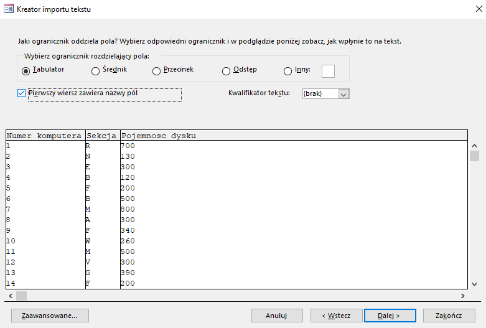Choose Odstęp as field delimiter
The height and width of the screenshot is (328, 486).
point(227,71)
